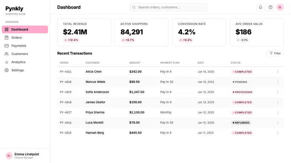Click order ID PY-4821
291x163 pixels.
click(x=65, y=72)
